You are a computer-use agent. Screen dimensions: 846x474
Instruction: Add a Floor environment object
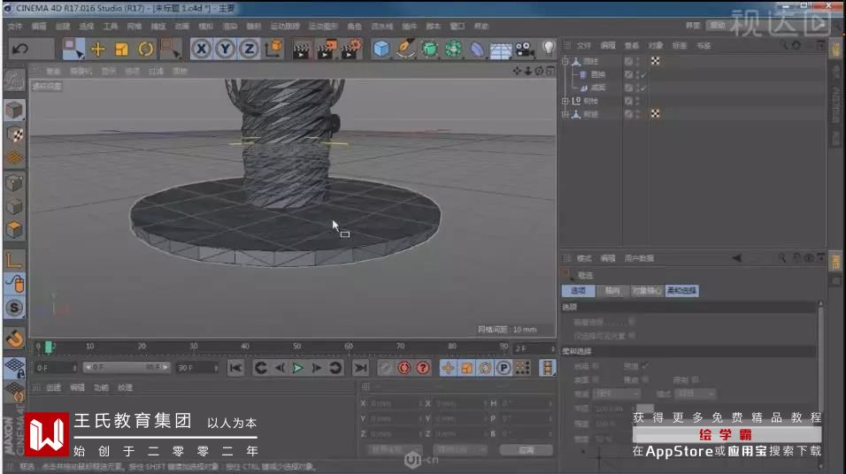click(x=501, y=50)
